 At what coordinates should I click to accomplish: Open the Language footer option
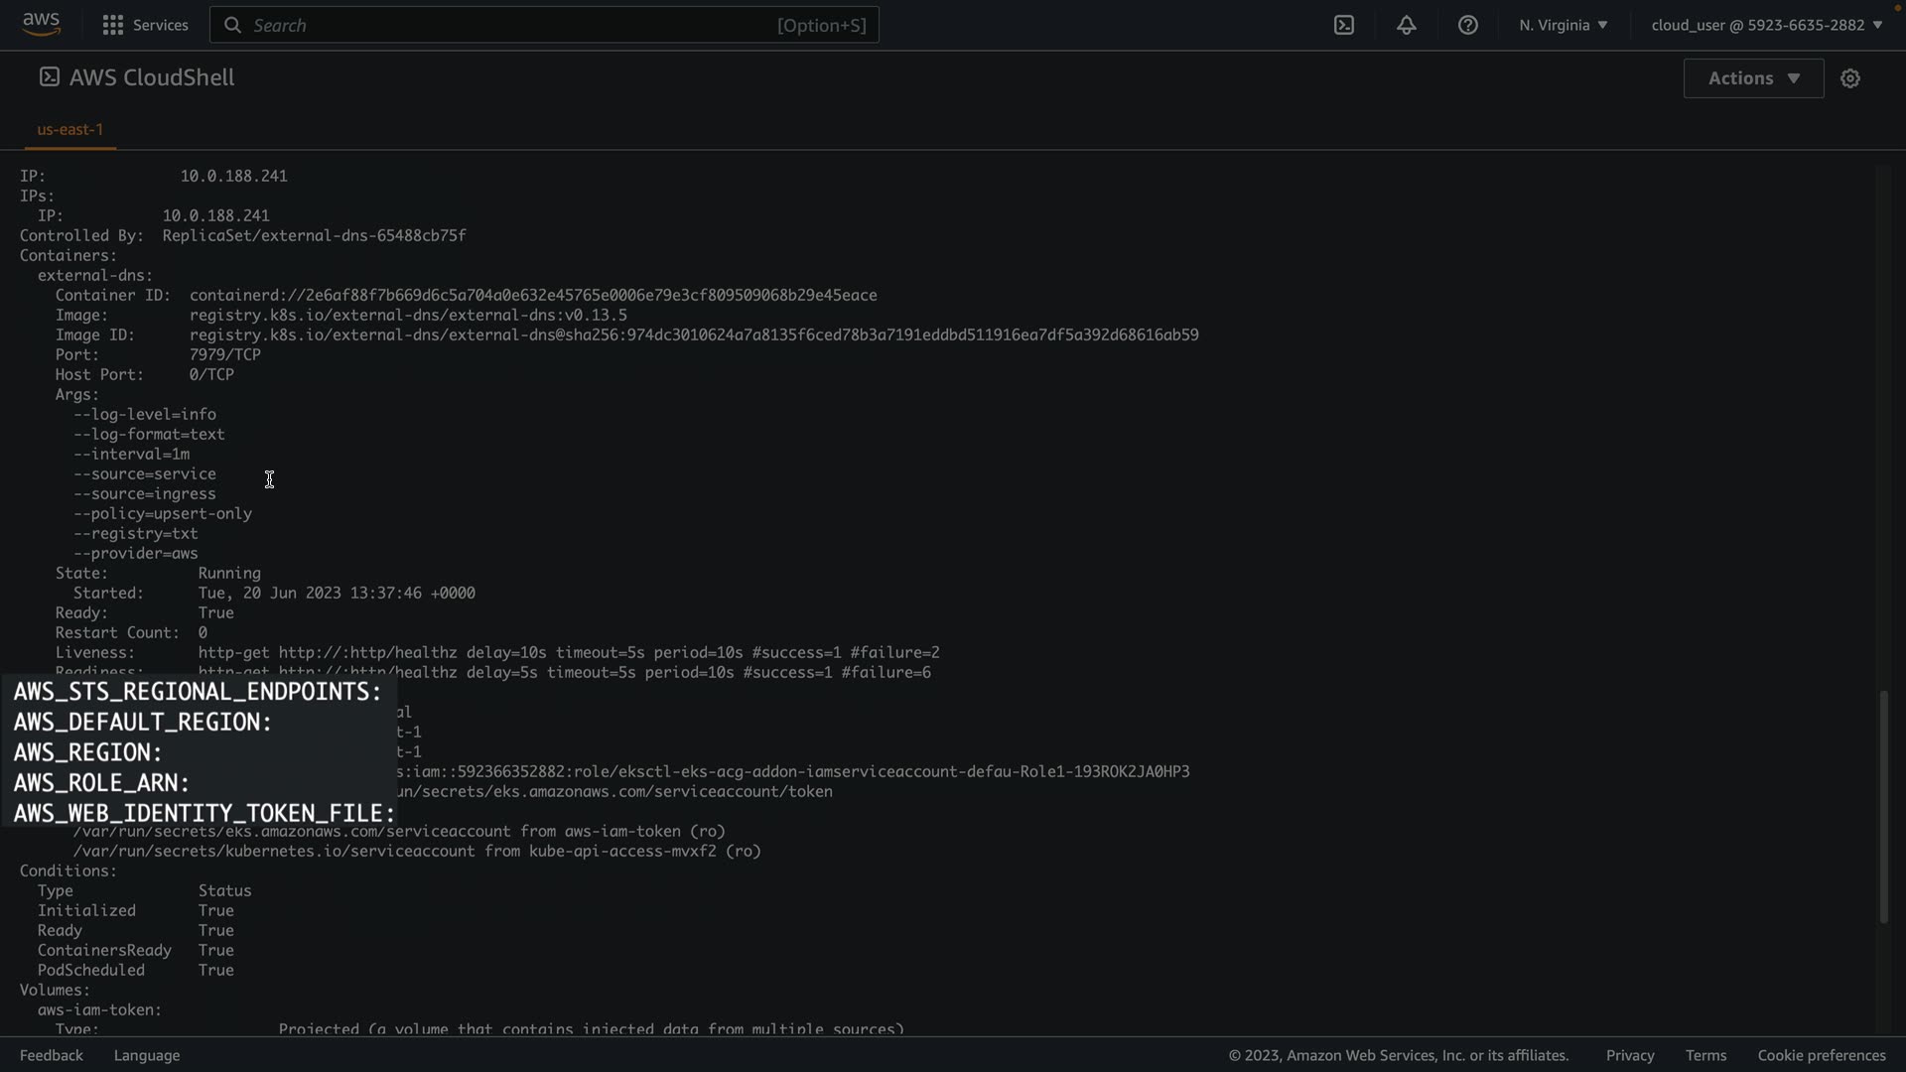tap(147, 1055)
